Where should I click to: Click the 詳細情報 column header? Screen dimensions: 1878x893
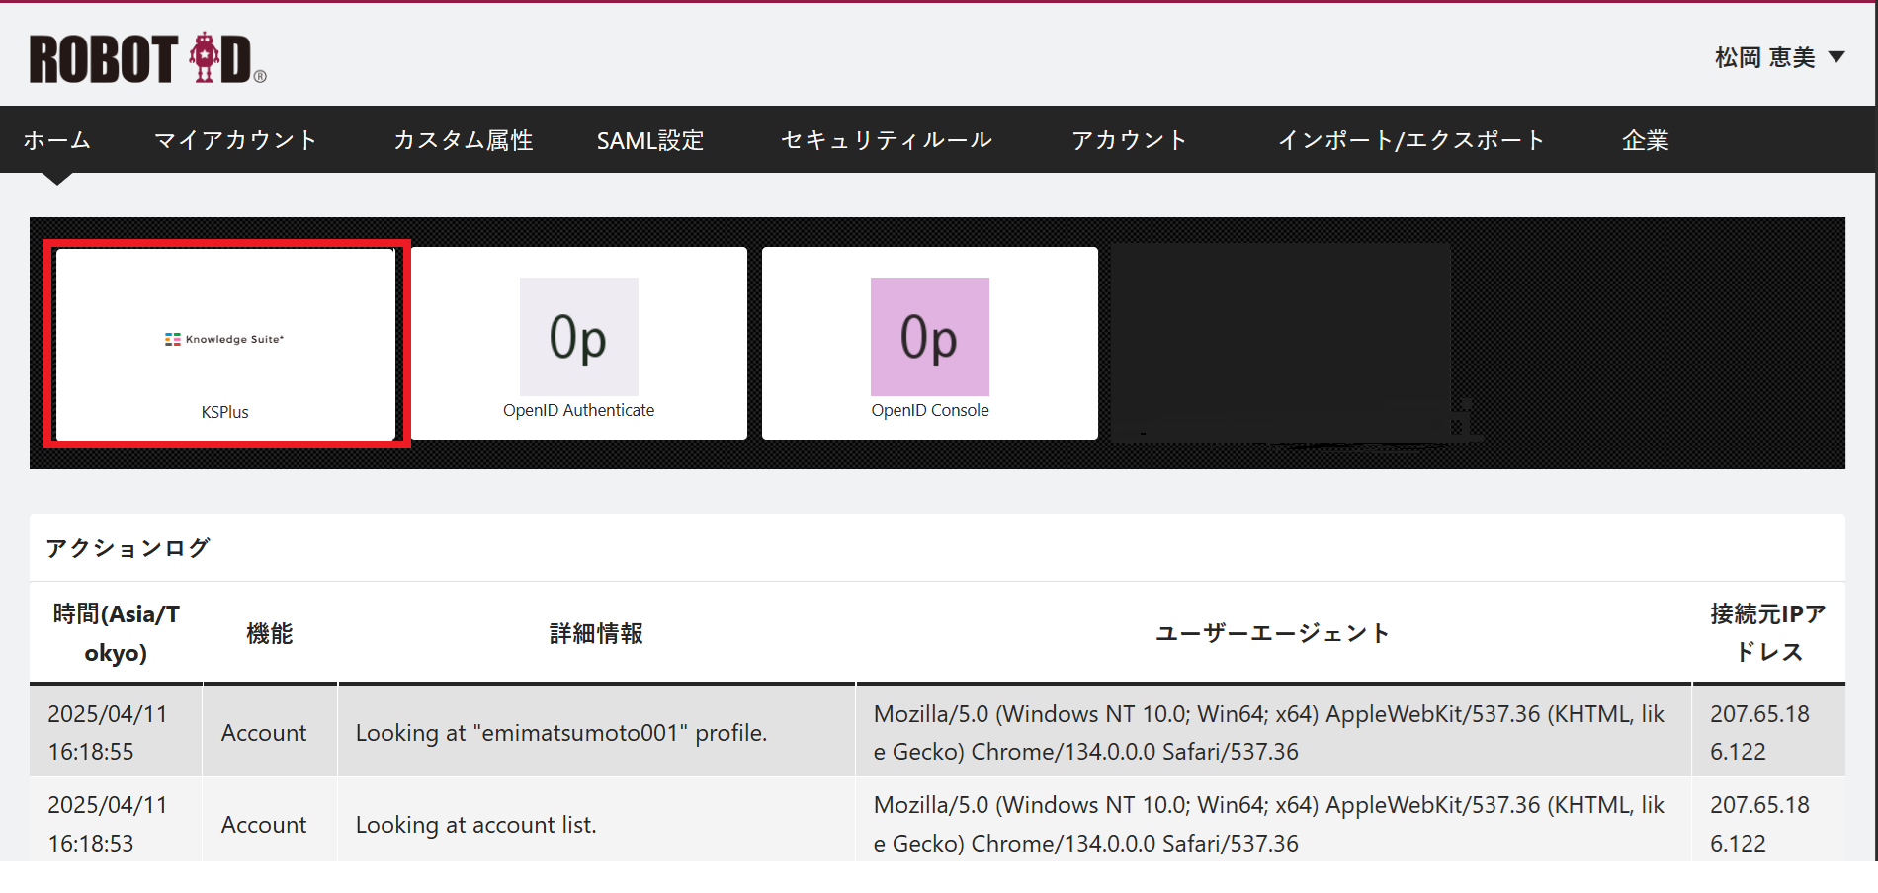pyautogui.click(x=596, y=633)
